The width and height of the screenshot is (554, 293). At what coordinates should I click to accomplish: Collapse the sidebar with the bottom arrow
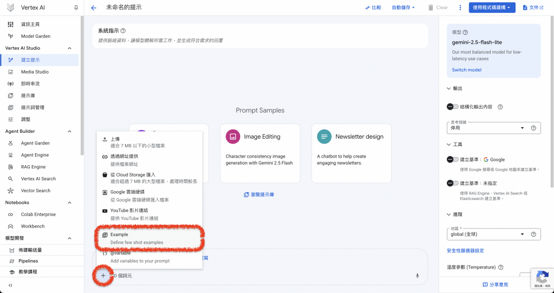pyautogui.click(x=10, y=285)
